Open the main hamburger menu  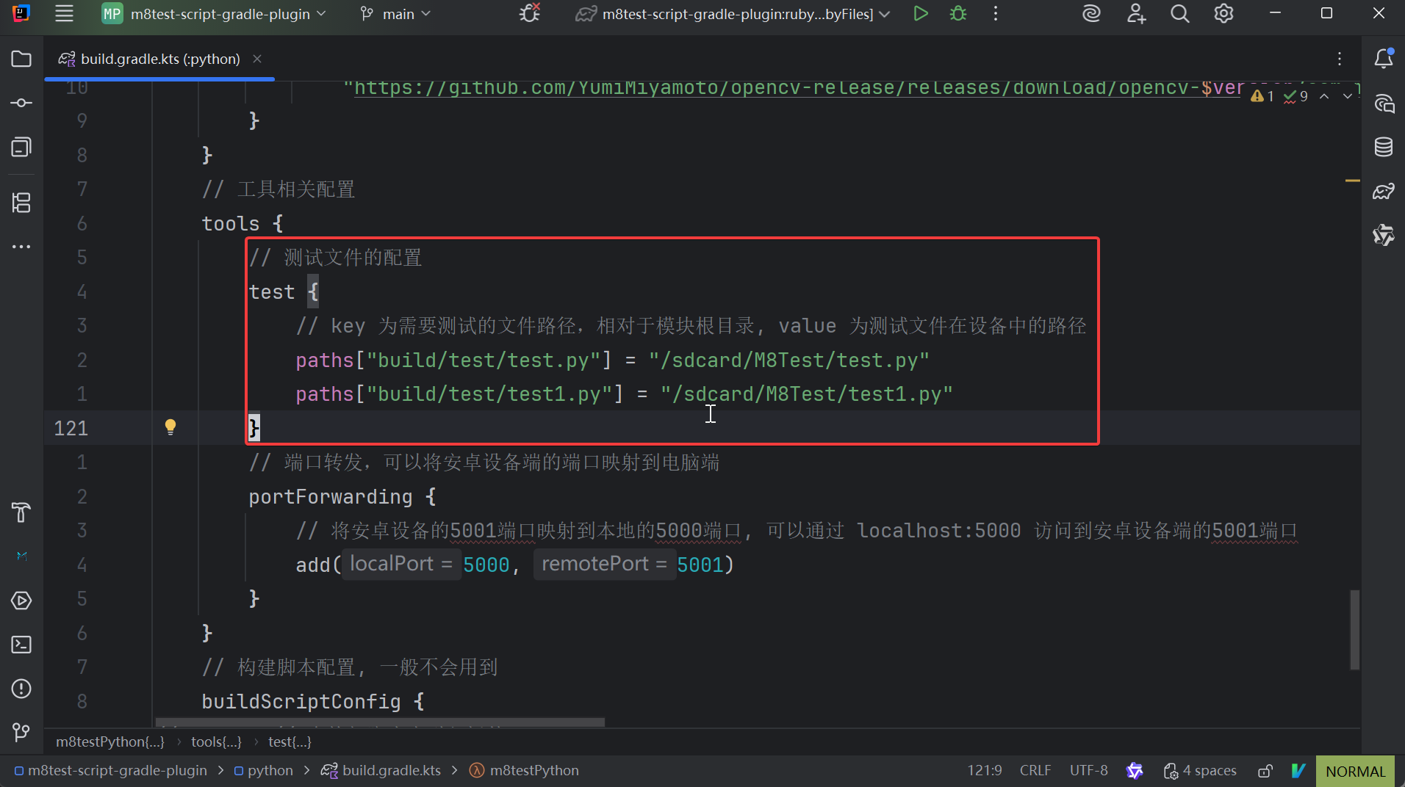[x=65, y=14]
